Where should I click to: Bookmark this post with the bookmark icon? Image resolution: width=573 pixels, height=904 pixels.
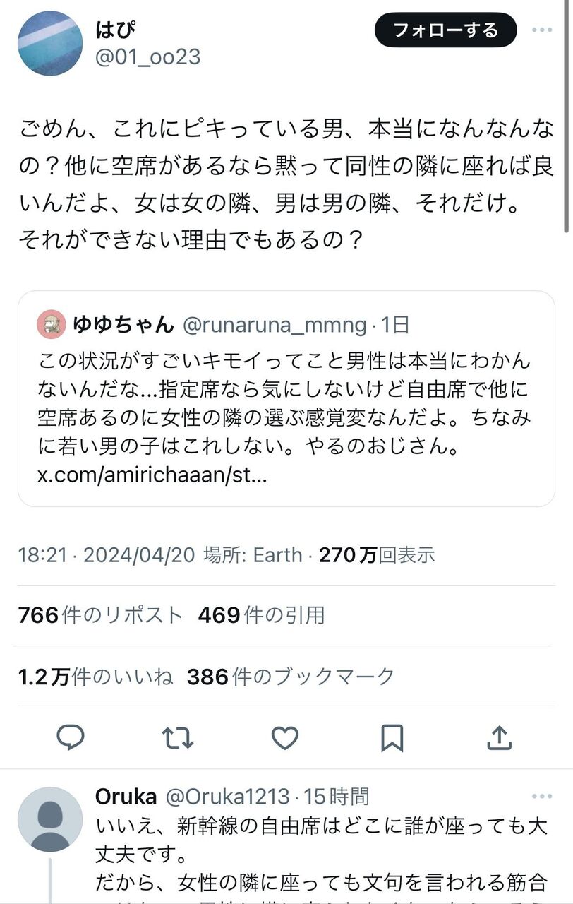tap(392, 738)
